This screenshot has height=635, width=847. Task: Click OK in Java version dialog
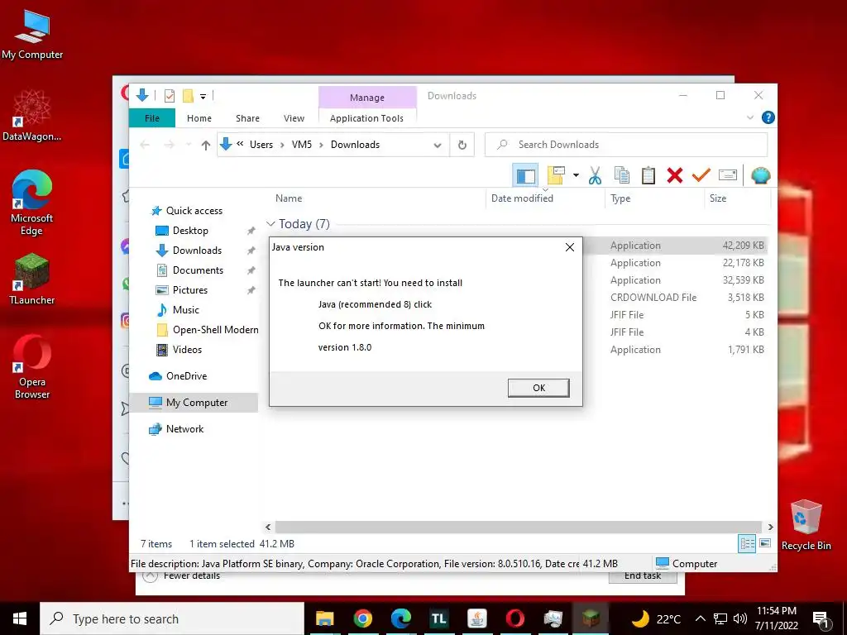pyautogui.click(x=538, y=388)
